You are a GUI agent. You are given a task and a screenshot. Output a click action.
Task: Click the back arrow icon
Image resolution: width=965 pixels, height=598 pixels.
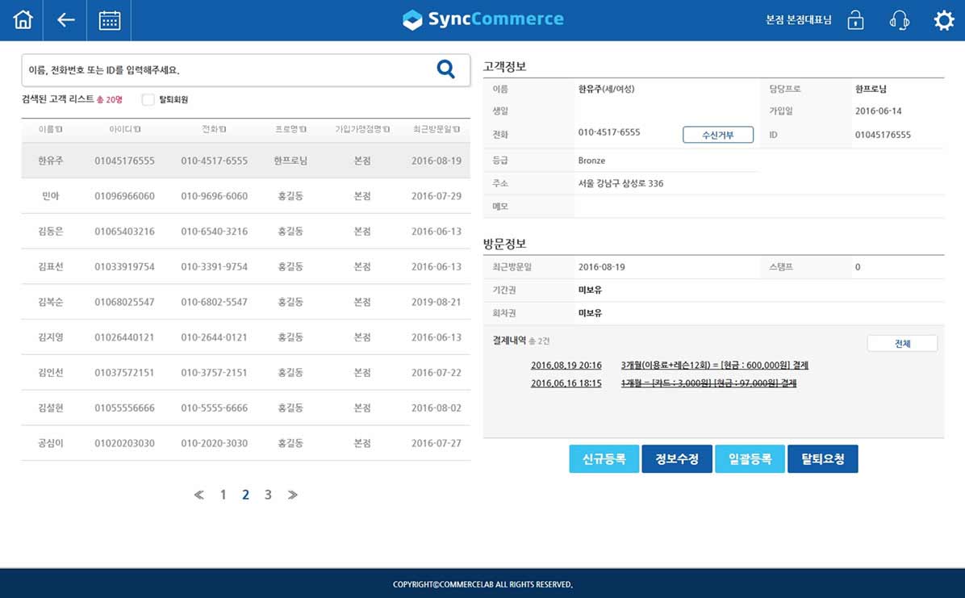65,20
